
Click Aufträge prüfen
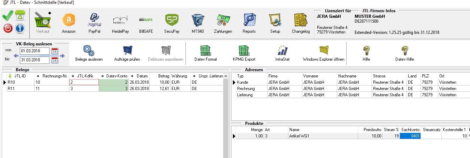click(x=127, y=53)
